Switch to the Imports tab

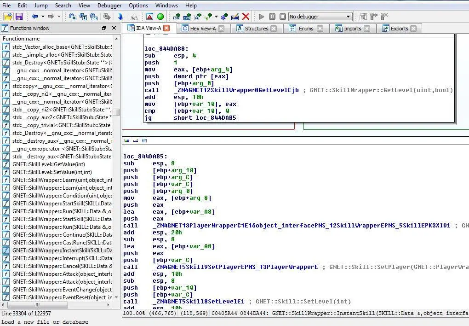click(352, 29)
